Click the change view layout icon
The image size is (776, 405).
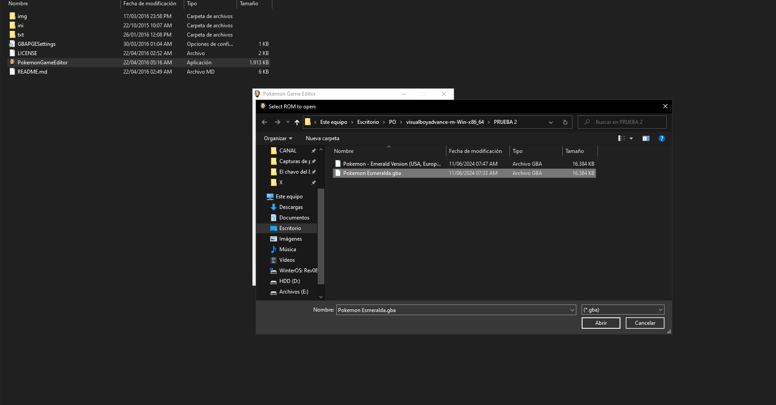coord(622,138)
